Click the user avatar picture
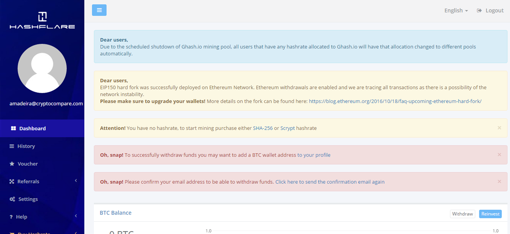 (x=42, y=68)
